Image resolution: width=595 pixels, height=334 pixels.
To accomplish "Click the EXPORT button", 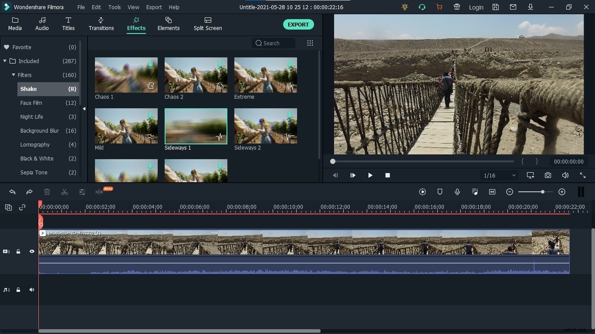I will pyautogui.click(x=298, y=24).
